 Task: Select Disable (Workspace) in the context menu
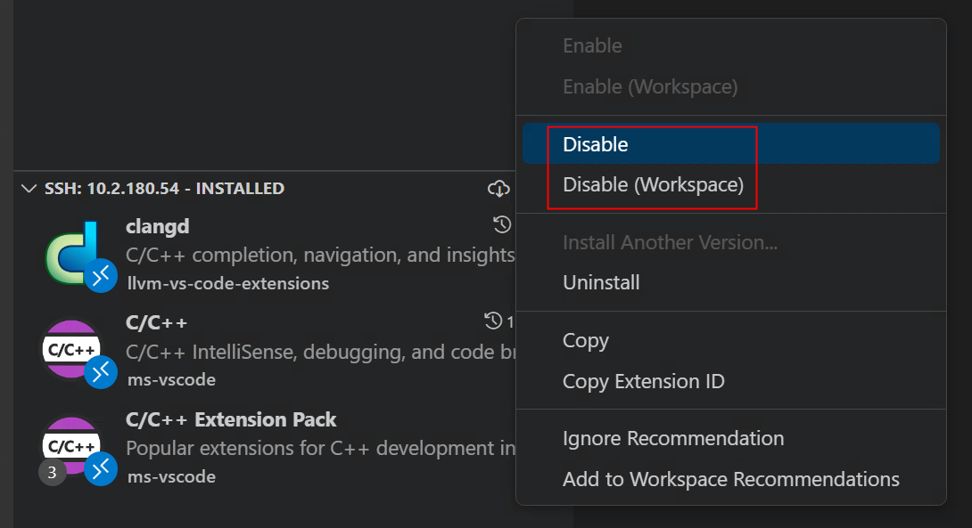(653, 185)
